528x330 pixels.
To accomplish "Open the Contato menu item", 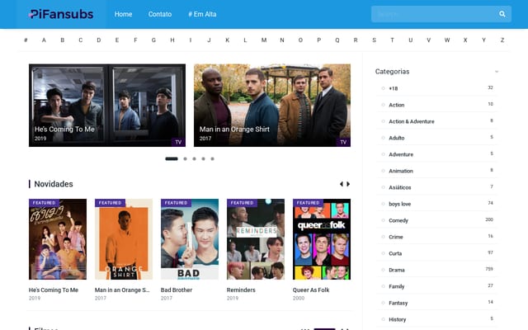I will tap(160, 14).
